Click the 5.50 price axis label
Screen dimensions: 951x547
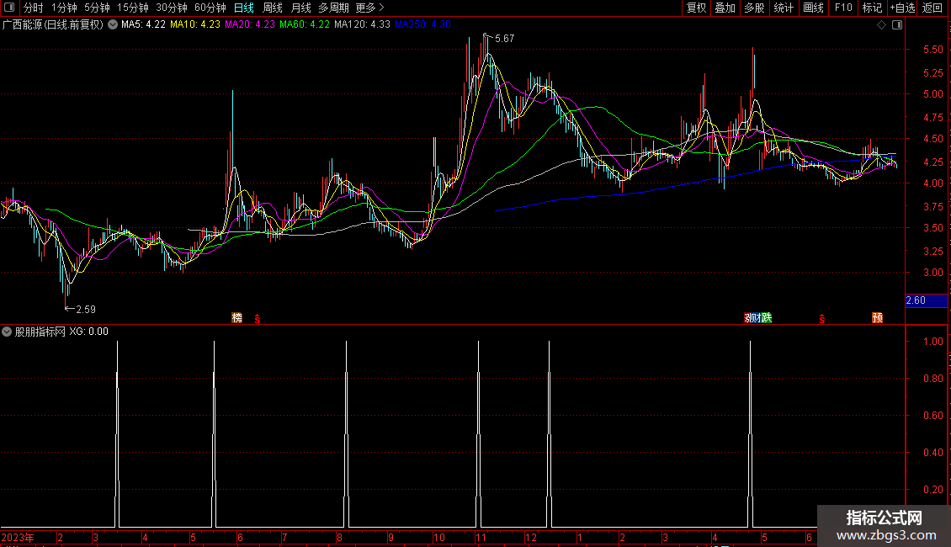point(932,50)
